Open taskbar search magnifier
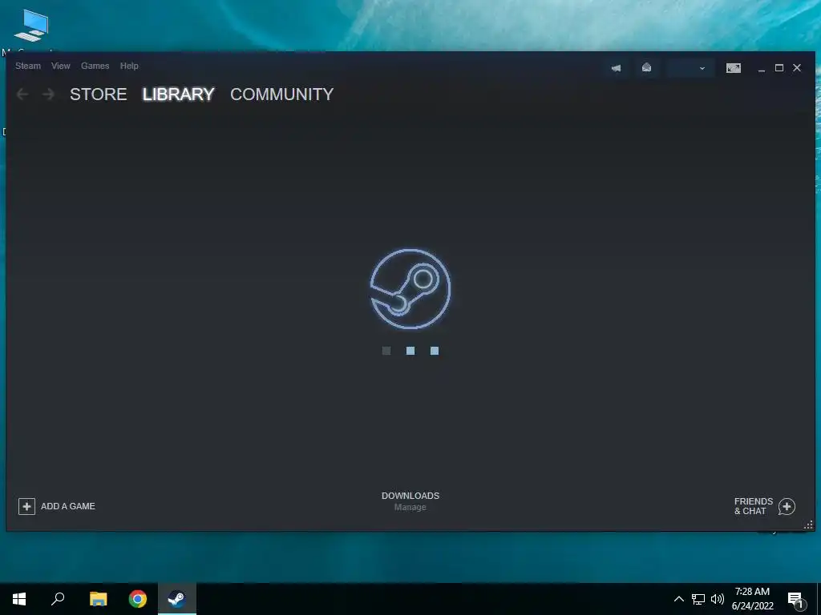The height and width of the screenshot is (615, 821). (x=58, y=599)
